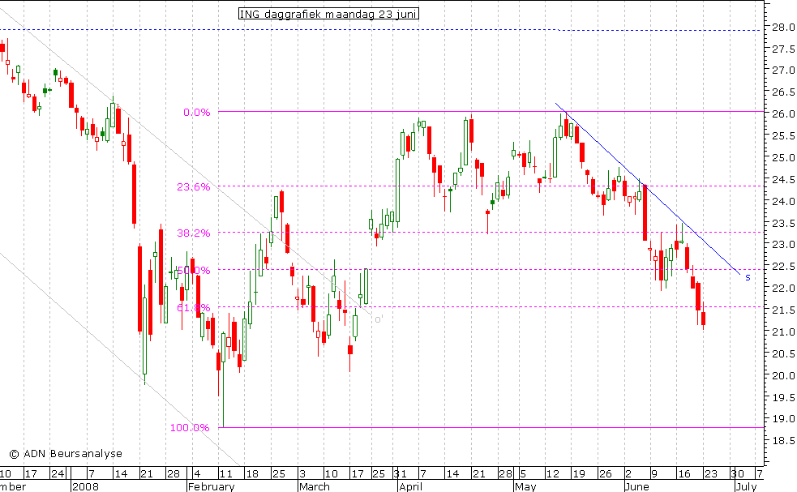Select the '24.5' price axis value
Screen dimensions: 797x492
coord(783,179)
